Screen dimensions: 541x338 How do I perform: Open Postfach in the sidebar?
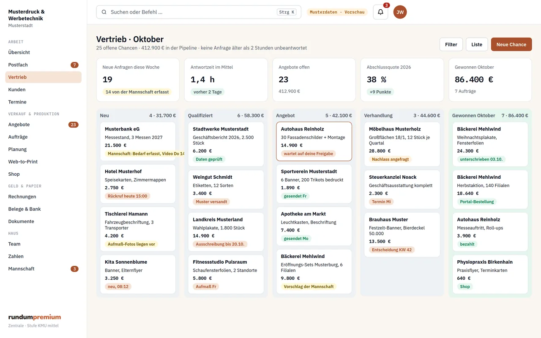(x=43, y=65)
